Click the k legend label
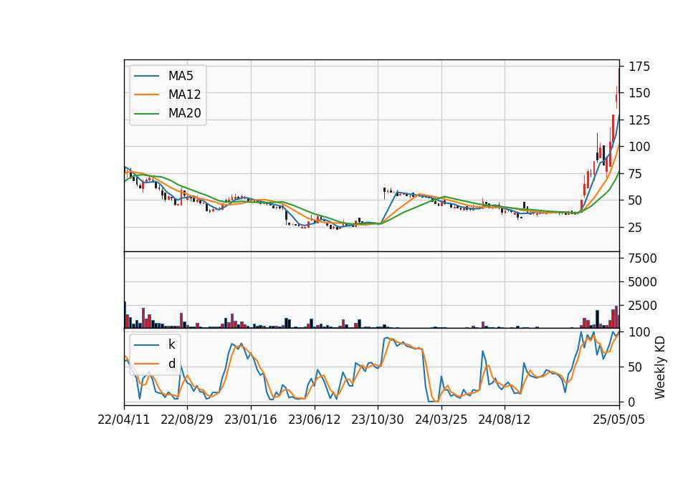Screen dimensions: 688x494 tap(171, 344)
